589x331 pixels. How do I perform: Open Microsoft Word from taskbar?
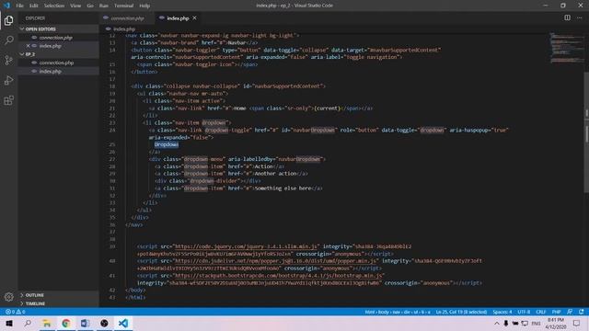point(85,323)
